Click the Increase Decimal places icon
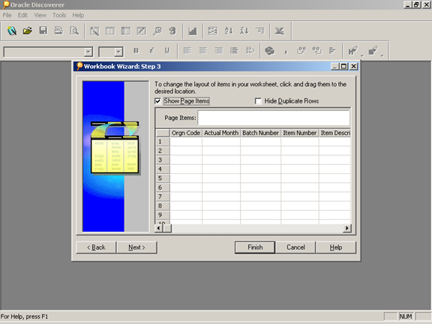Screen dimensions: 432x324 point(301,51)
